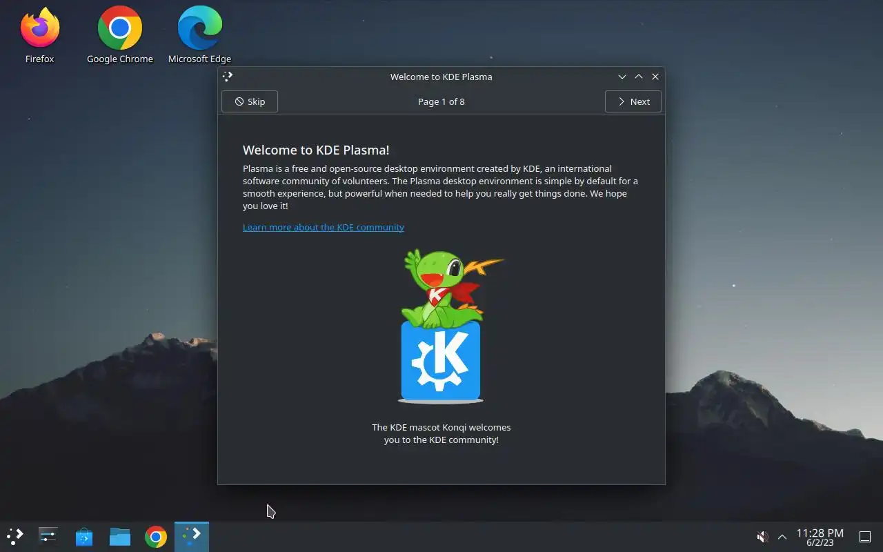
Task: Click the Show Desktop tray button
Action: (865, 536)
